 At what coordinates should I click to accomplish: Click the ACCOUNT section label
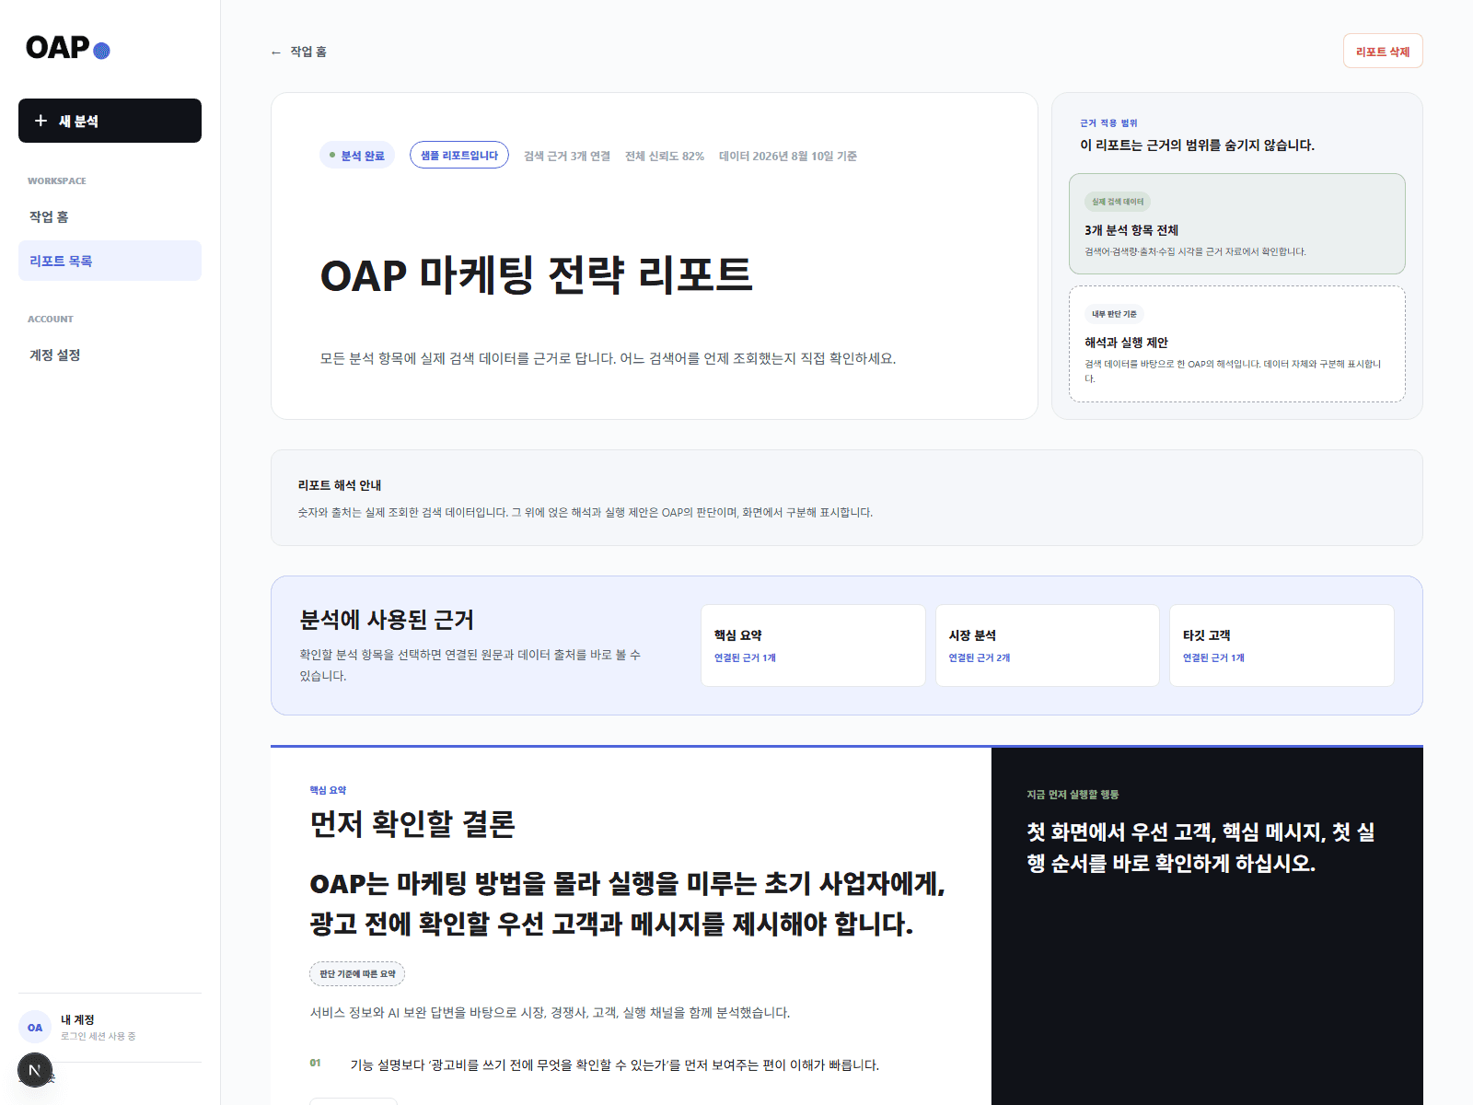[51, 320]
